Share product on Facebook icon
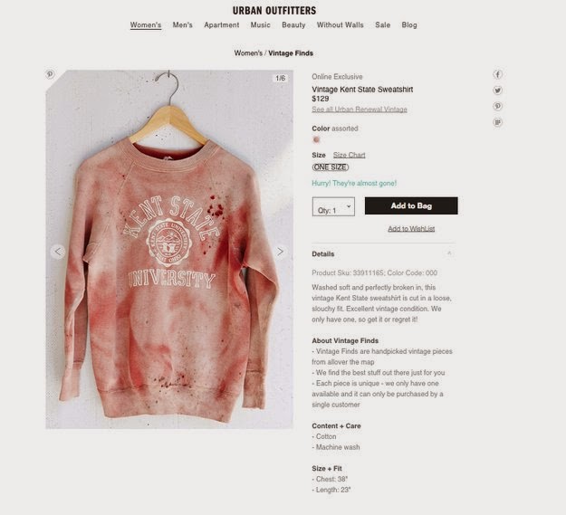This screenshot has width=566, height=515. pos(498,74)
